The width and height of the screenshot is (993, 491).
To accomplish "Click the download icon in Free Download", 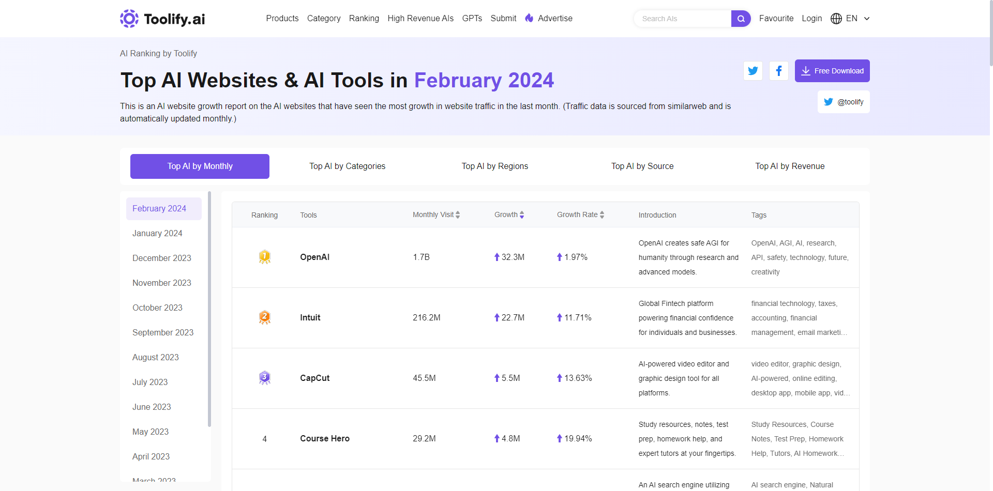I will 806,71.
